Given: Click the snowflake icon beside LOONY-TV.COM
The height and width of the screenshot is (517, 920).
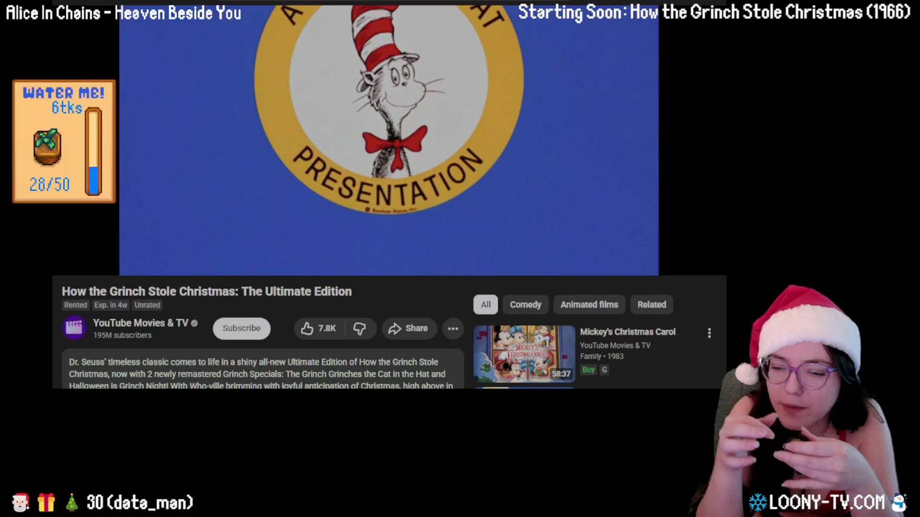Looking at the screenshot, I should click(x=758, y=503).
